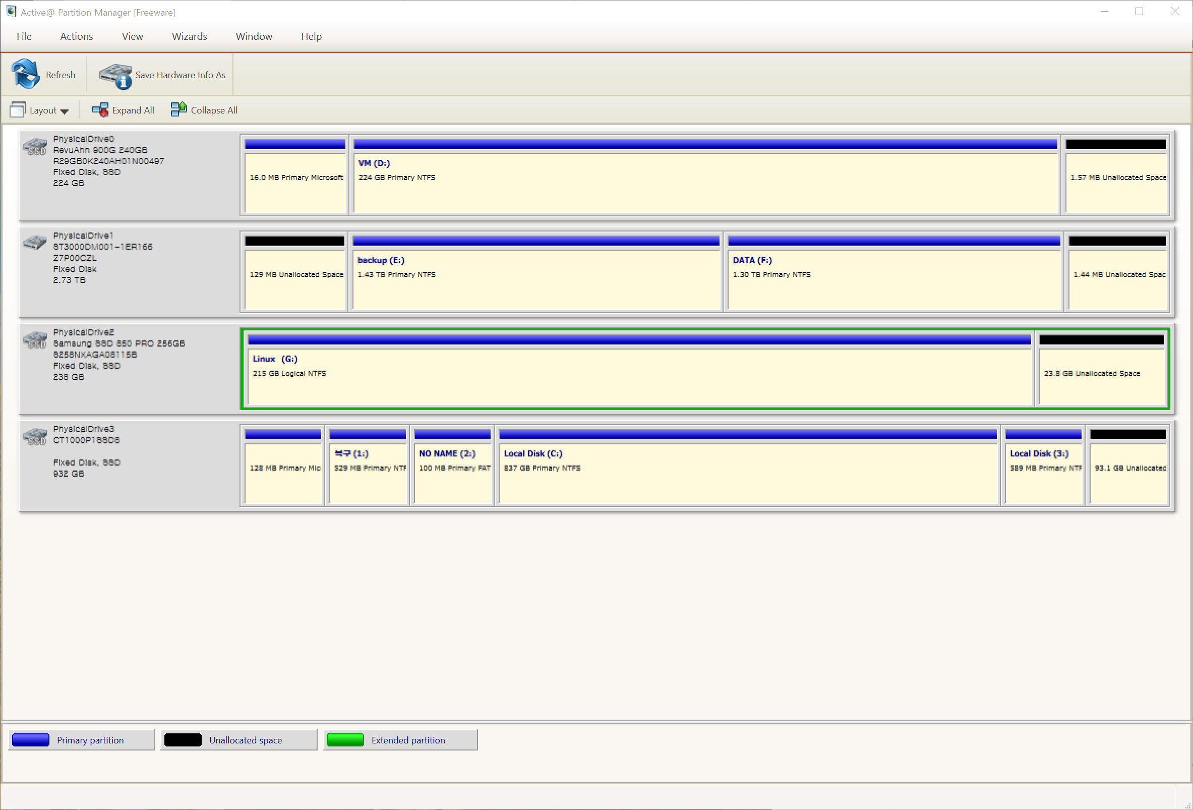Open the Actions menu
Viewport: 1193px width, 810px height.
click(75, 36)
